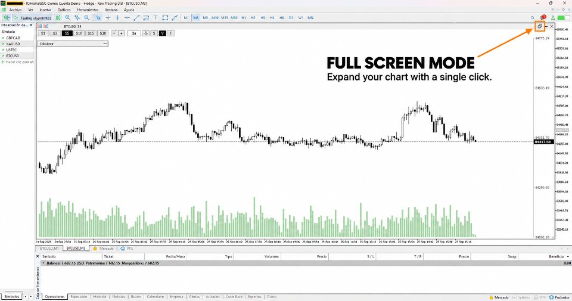The width and height of the screenshot is (572, 301).
Task: Select the M15 timeframe button
Action: coord(225,17)
